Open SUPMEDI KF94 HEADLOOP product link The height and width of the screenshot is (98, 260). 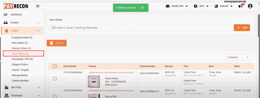[x=112, y=91]
